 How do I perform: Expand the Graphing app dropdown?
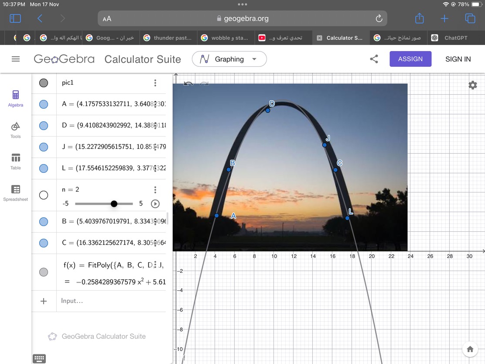click(x=254, y=59)
